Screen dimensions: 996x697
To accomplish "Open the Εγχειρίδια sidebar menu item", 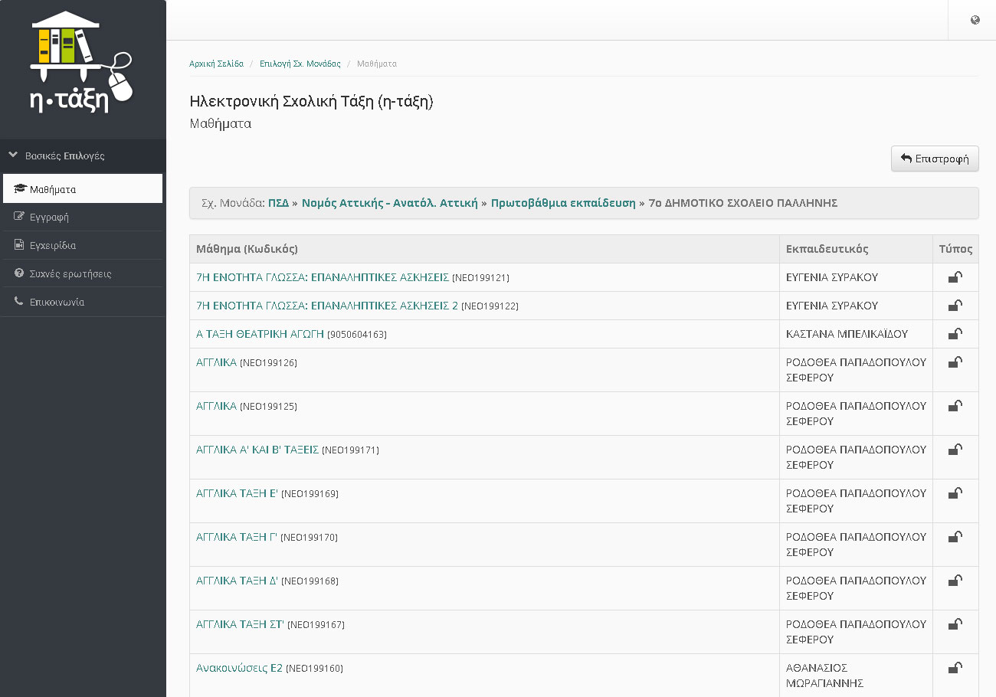I will 52,246.
